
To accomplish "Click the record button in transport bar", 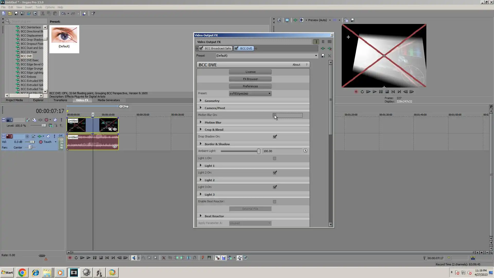I will (x=70, y=258).
